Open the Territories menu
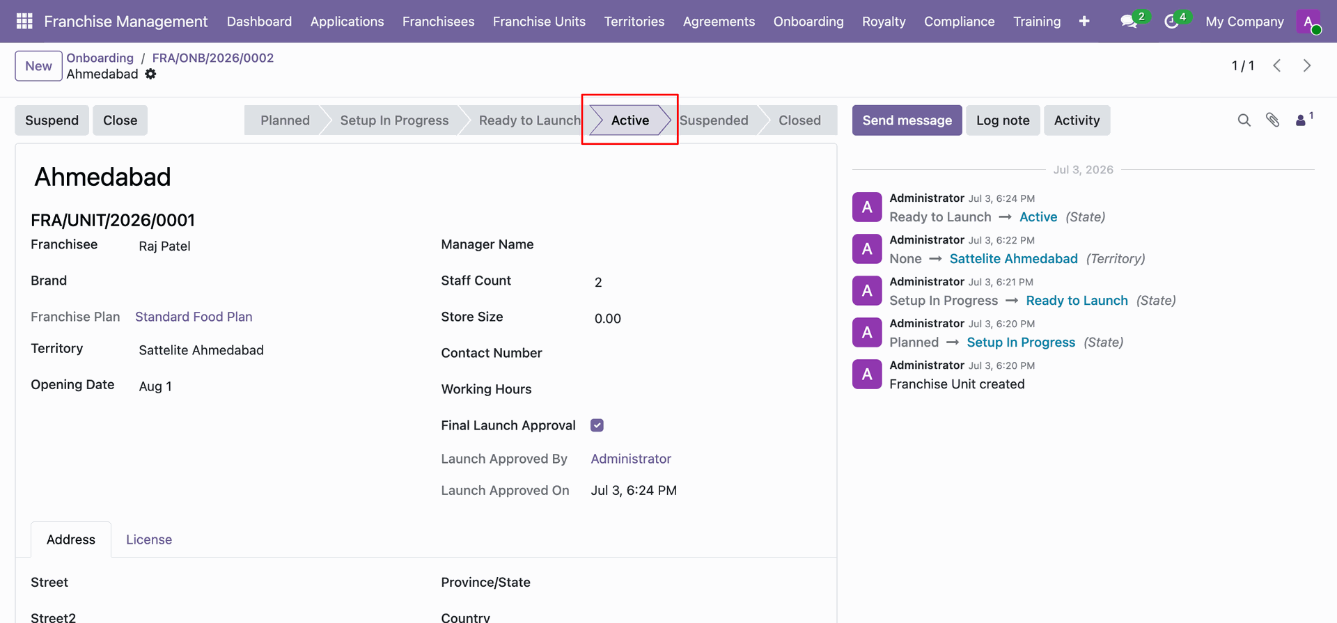 634,22
